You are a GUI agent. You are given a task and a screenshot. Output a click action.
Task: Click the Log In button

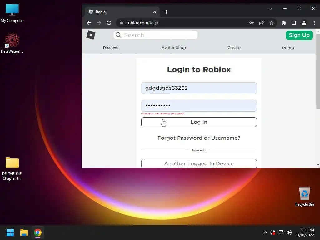click(199, 122)
